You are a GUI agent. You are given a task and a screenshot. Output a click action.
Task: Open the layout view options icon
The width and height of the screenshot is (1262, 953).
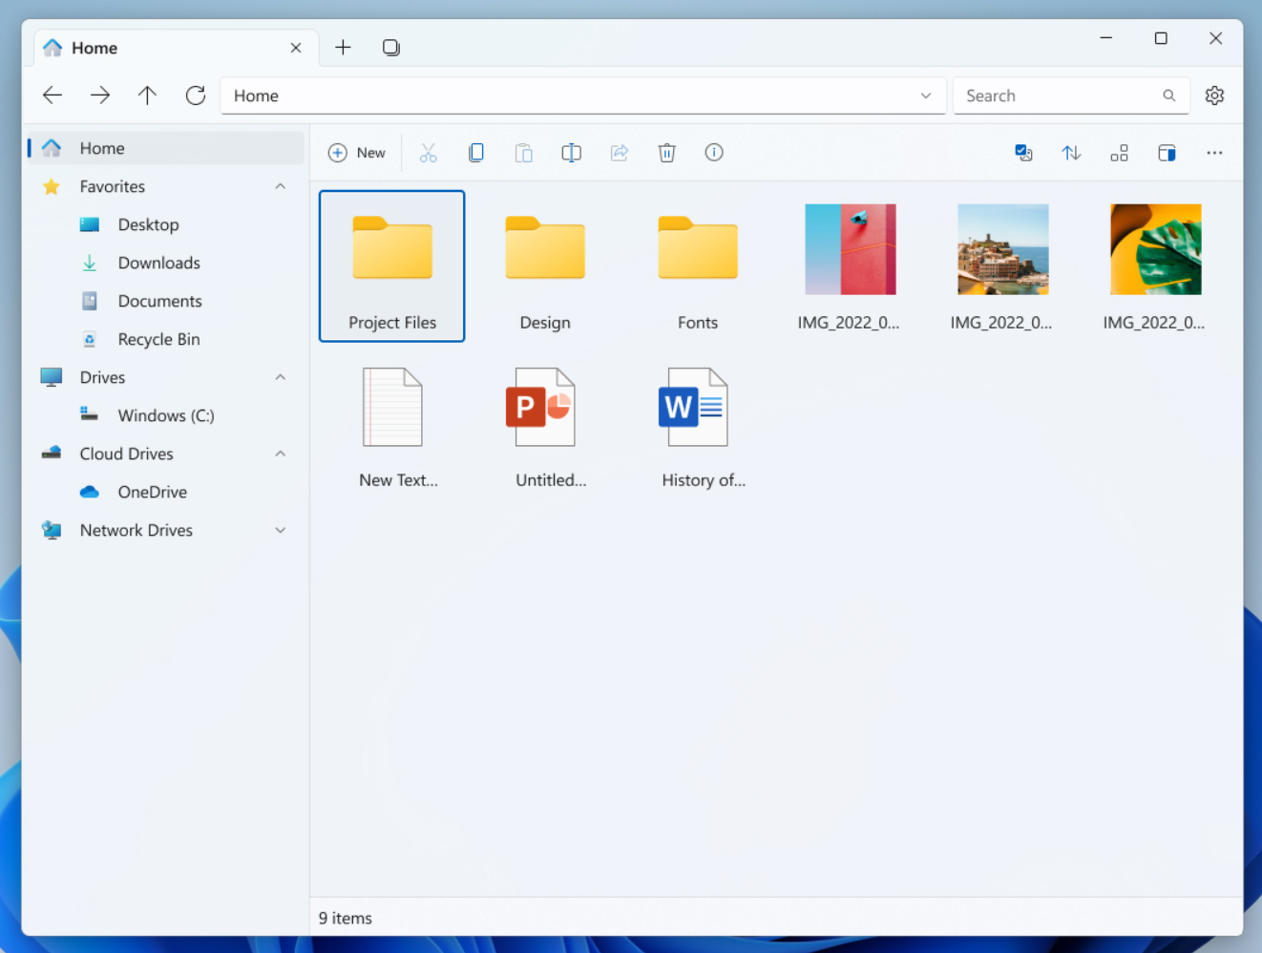(x=1119, y=153)
